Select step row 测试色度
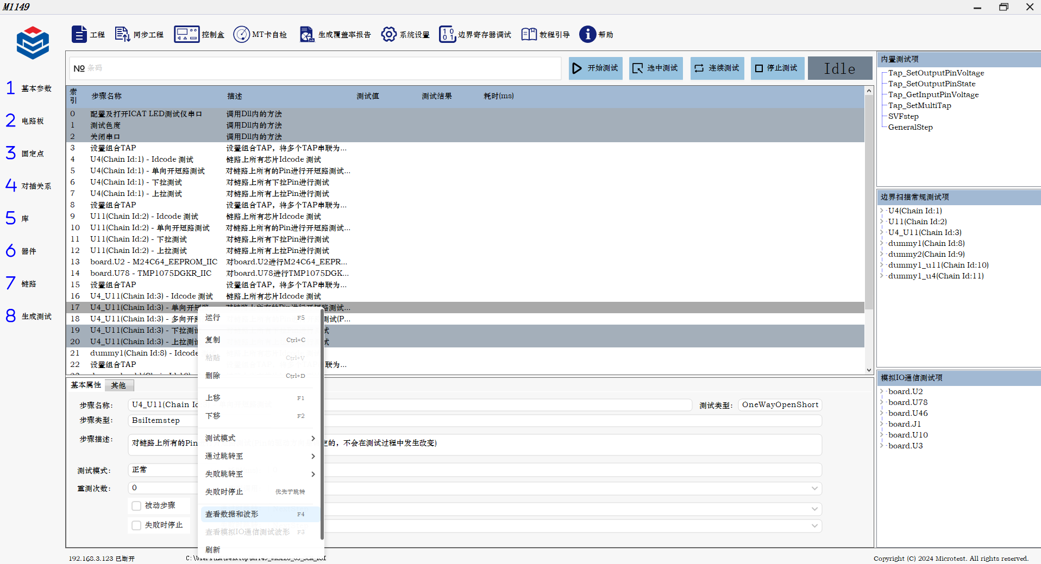 point(466,125)
